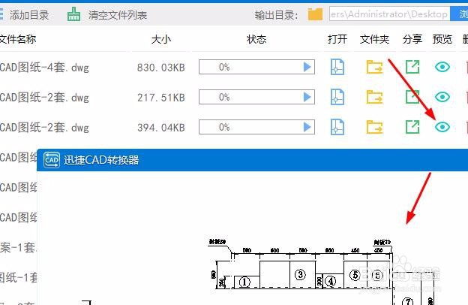Click the 预览 column header
The image size is (468, 305).
[442, 39]
